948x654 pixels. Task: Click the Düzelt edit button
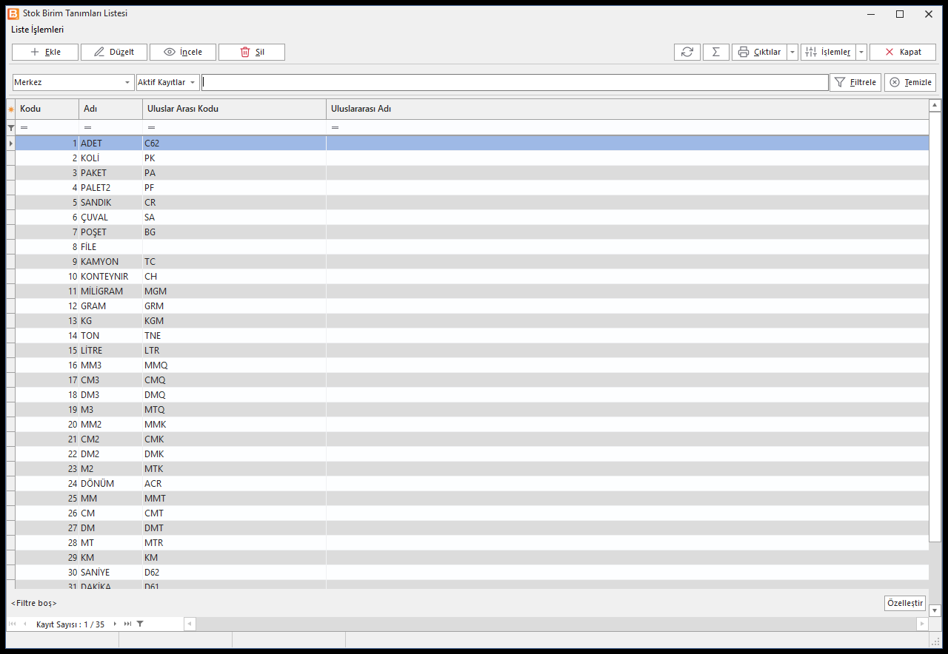[114, 52]
